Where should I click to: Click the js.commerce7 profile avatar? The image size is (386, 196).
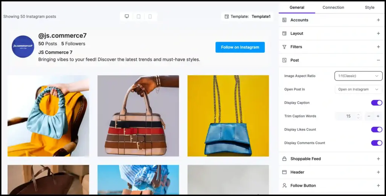point(23,46)
